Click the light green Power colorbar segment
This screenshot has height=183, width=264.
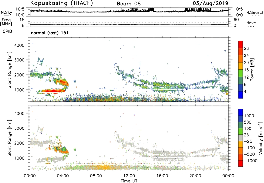tap(241, 73)
